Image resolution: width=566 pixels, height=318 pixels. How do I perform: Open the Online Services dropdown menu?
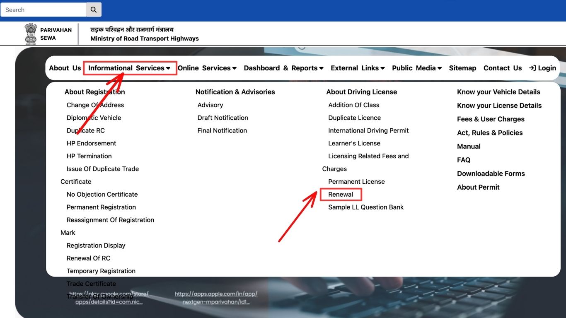point(207,68)
